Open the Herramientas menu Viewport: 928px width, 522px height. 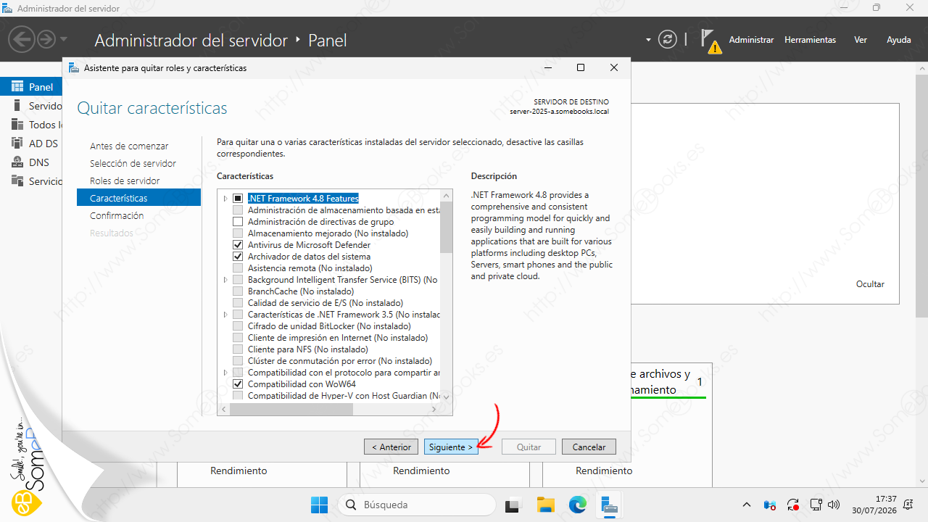pyautogui.click(x=810, y=40)
